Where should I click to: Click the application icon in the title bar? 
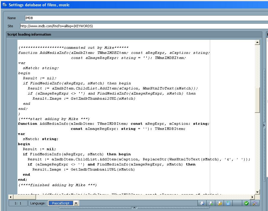pyautogui.click(x=4, y=5)
